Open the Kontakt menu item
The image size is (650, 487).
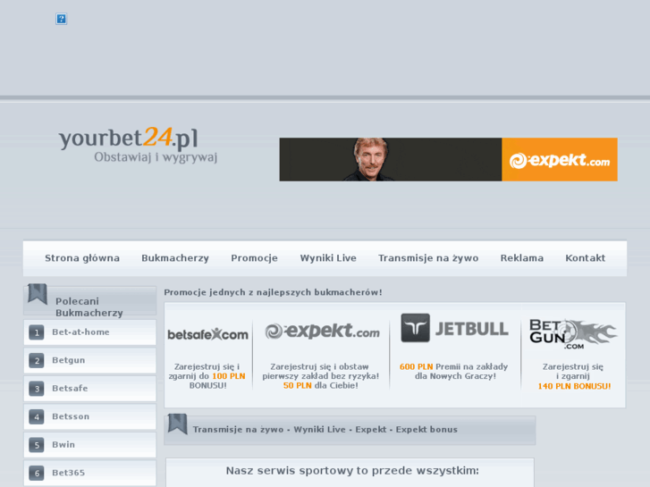coord(585,258)
